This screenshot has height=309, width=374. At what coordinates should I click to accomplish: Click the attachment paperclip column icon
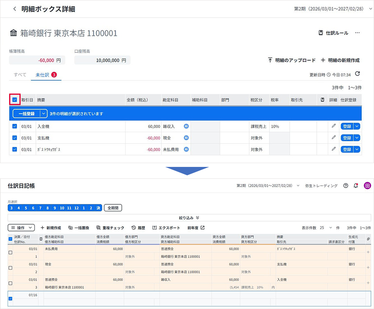pos(368,239)
